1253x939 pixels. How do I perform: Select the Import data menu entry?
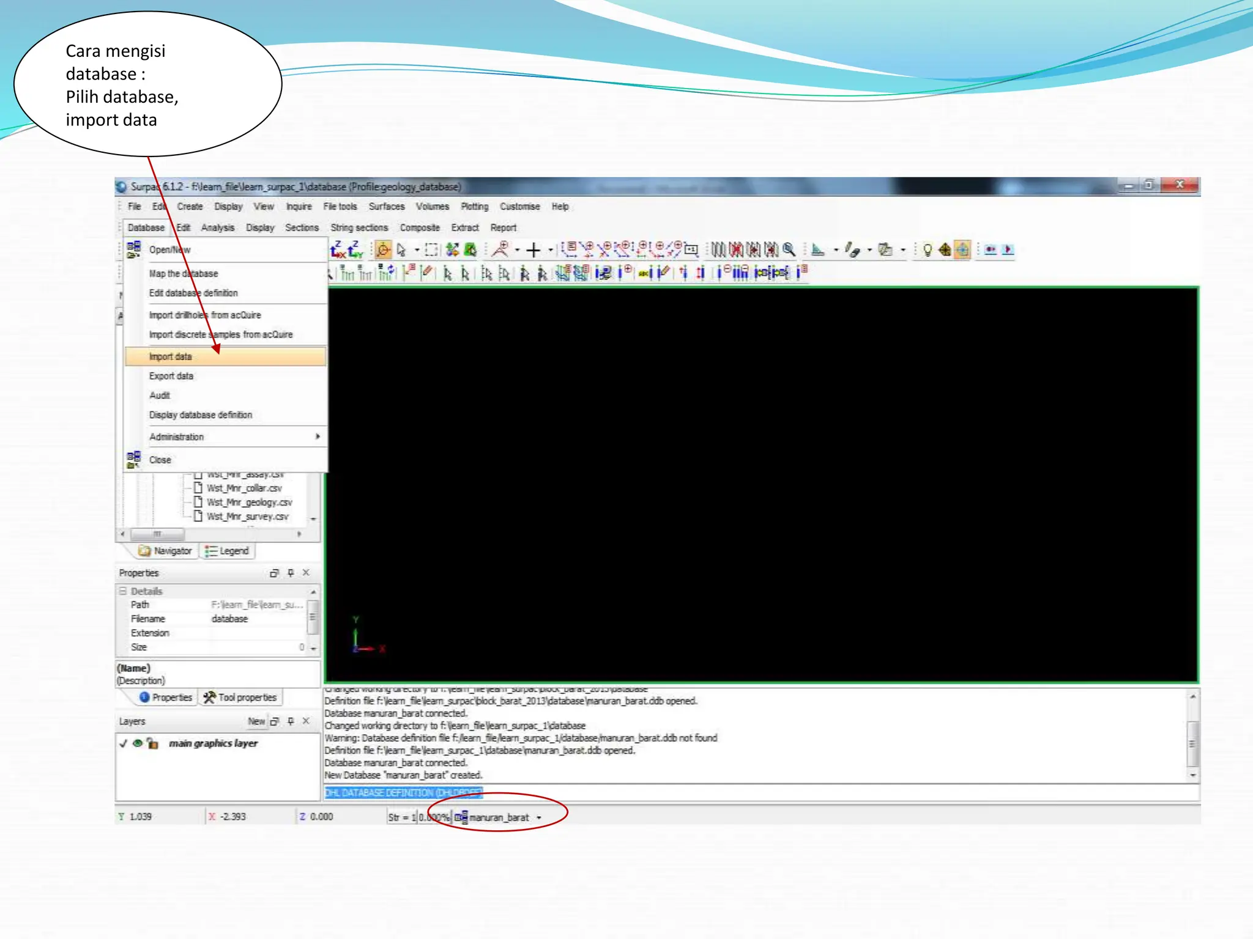(x=171, y=356)
